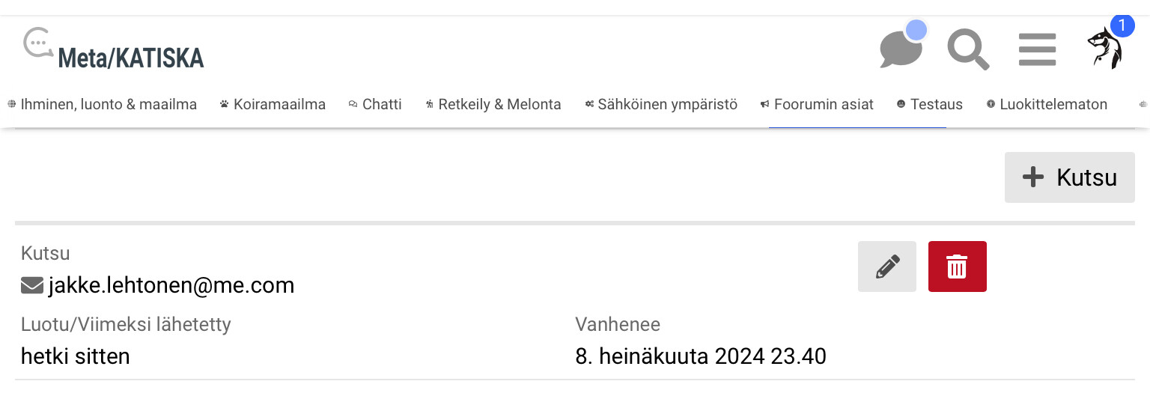Screen dimensions: 1150x405
Task: Click the search magnifier icon
Action: (x=967, y=49)
